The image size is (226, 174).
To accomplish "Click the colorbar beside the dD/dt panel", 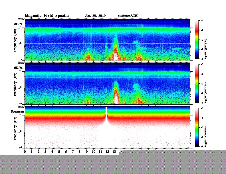I will (x=197, y=84).
